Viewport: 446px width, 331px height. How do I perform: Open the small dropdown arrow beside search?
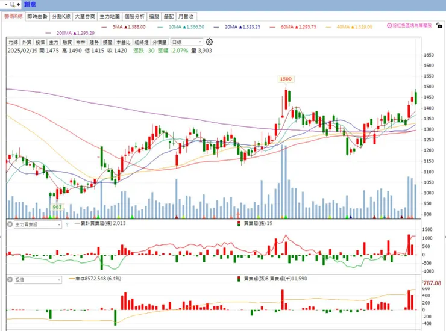point(6,5)
